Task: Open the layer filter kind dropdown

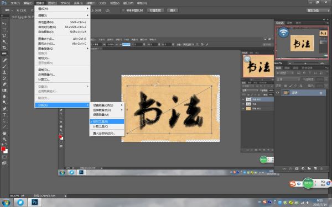Action: tap(284, 73)
